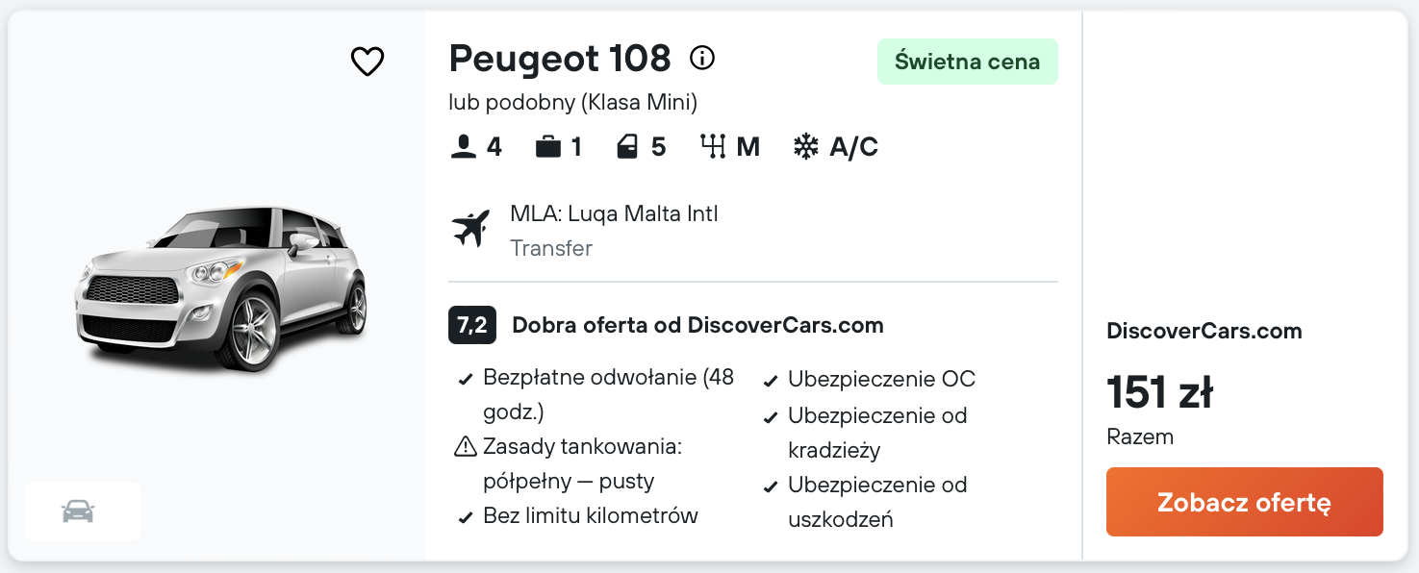This screenshot has width=1419, height=573.
Task: Click the small car thumbnail icon
Action: pos(78,511)
